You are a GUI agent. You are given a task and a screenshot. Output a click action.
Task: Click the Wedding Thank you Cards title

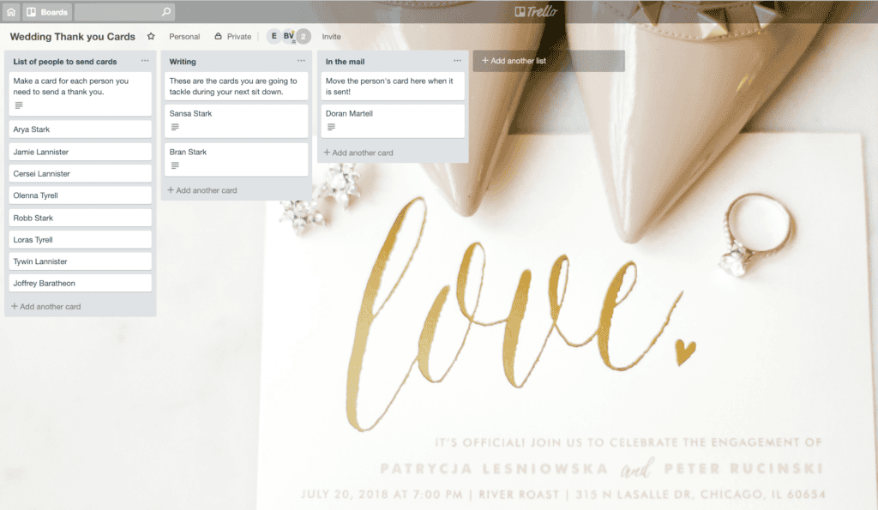click(72, 36)
